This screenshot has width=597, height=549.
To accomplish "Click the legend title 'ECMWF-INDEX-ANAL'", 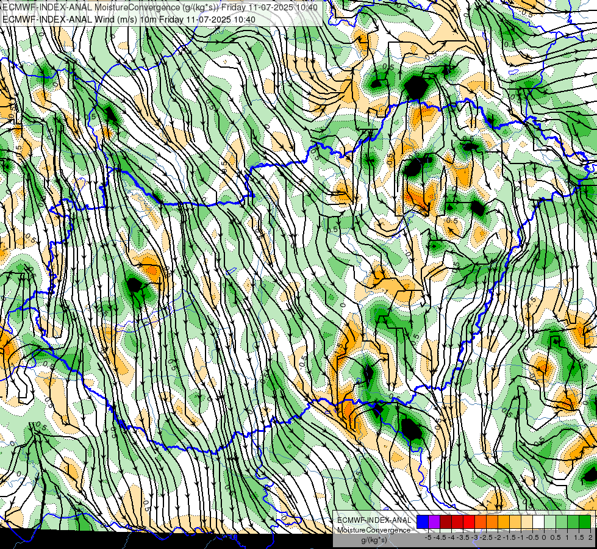I will coord(374,520).
